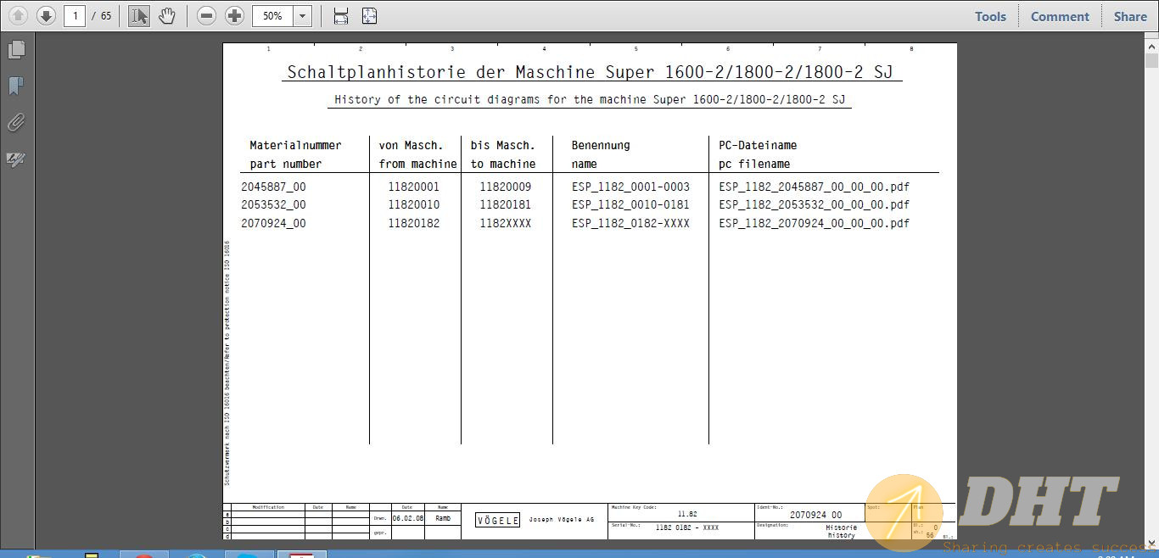The image size is (1159, 558).
Task: Open page thumbnails panel
Action: pyautogui.click(x=16, y=50)
